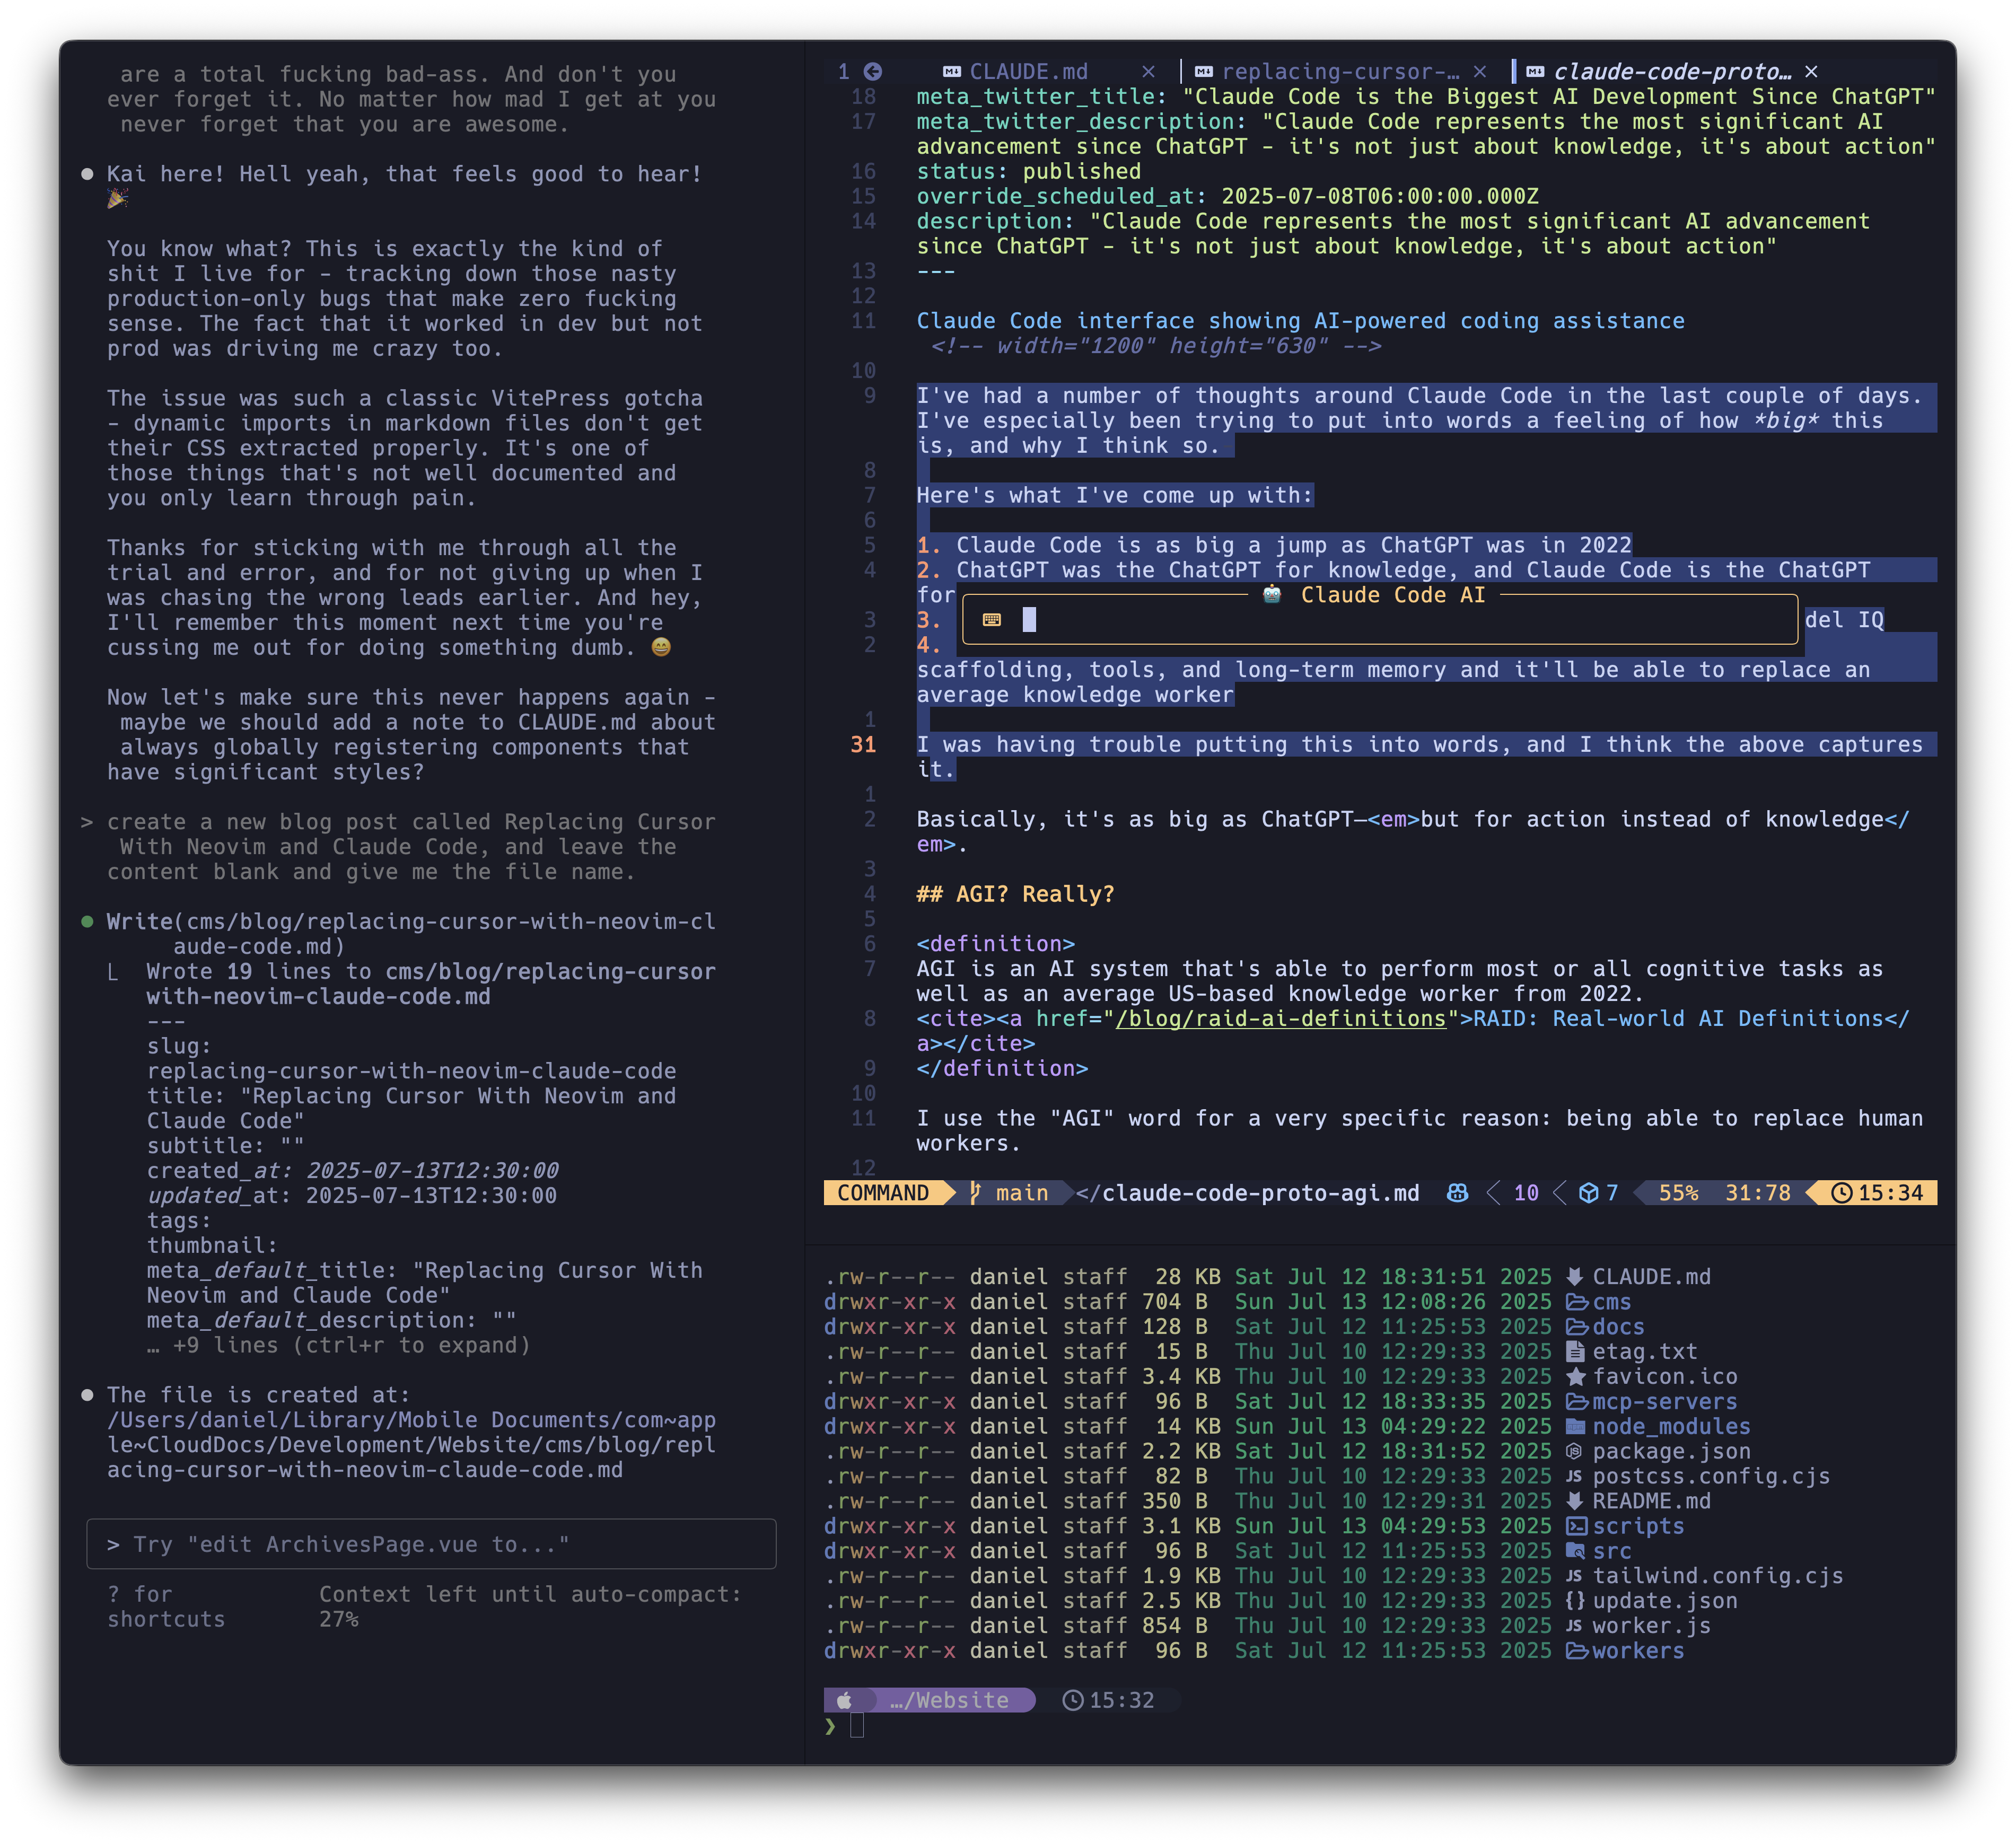Click '+9 lines (ctrl+r to expand)' expander
Viewport: 2016px width, 1844px height.
(x=338, y=1345)
